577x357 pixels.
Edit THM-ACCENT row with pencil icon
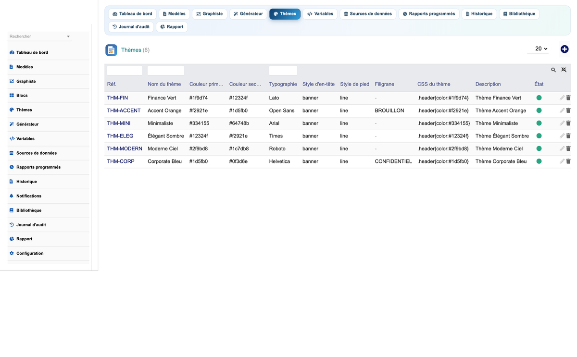click(562, 111)
